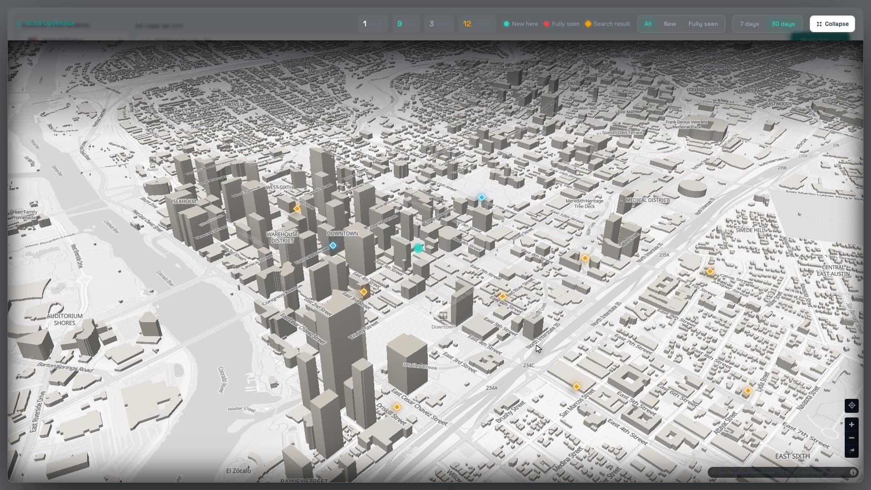Click the Search result legend entry
This screenshot has width=871, height=490.
point(607,24)
